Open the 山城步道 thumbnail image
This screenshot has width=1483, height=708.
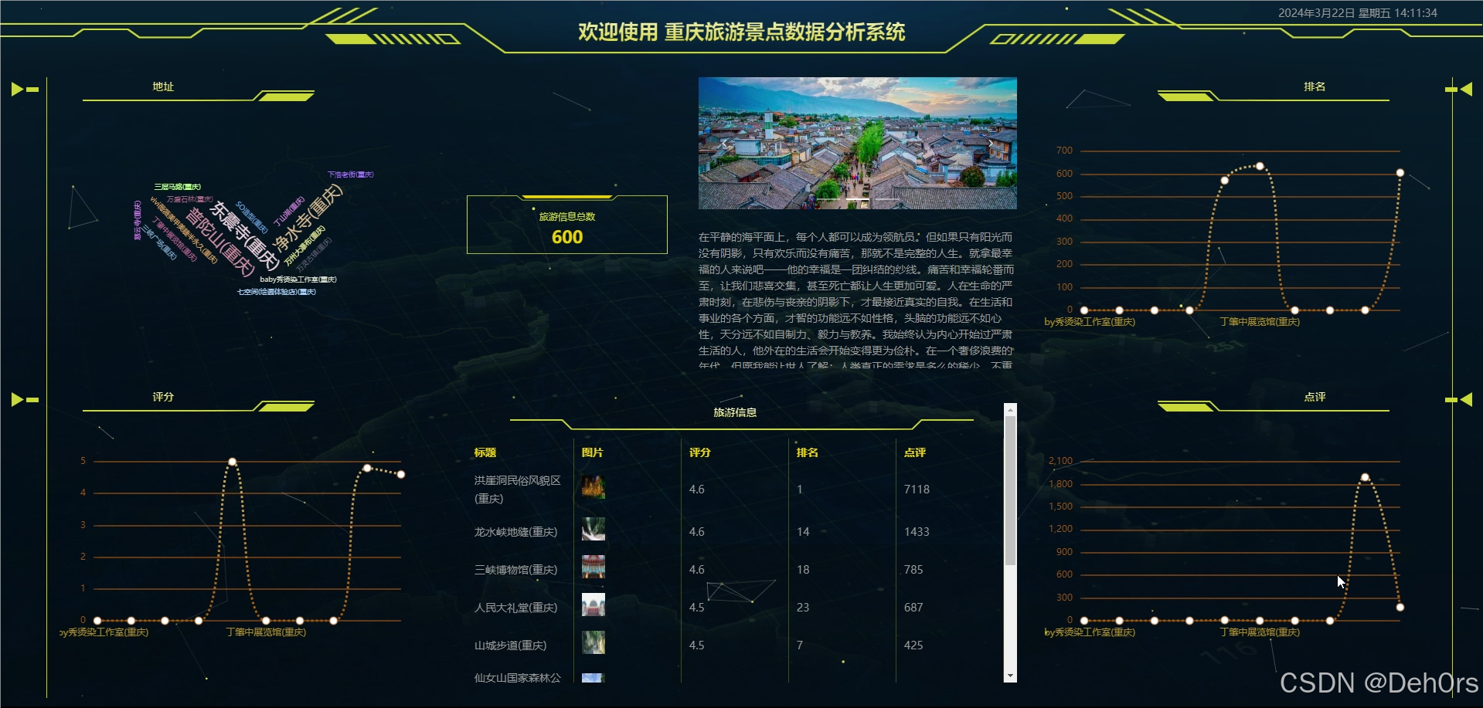pyautogui.click(x=593, y=642)
